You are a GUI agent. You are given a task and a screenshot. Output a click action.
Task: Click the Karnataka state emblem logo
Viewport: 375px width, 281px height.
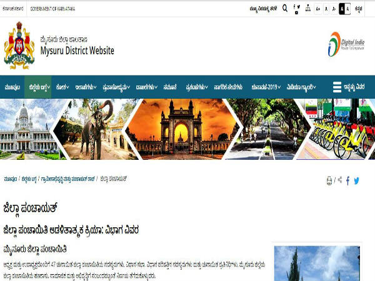(19, 46)
